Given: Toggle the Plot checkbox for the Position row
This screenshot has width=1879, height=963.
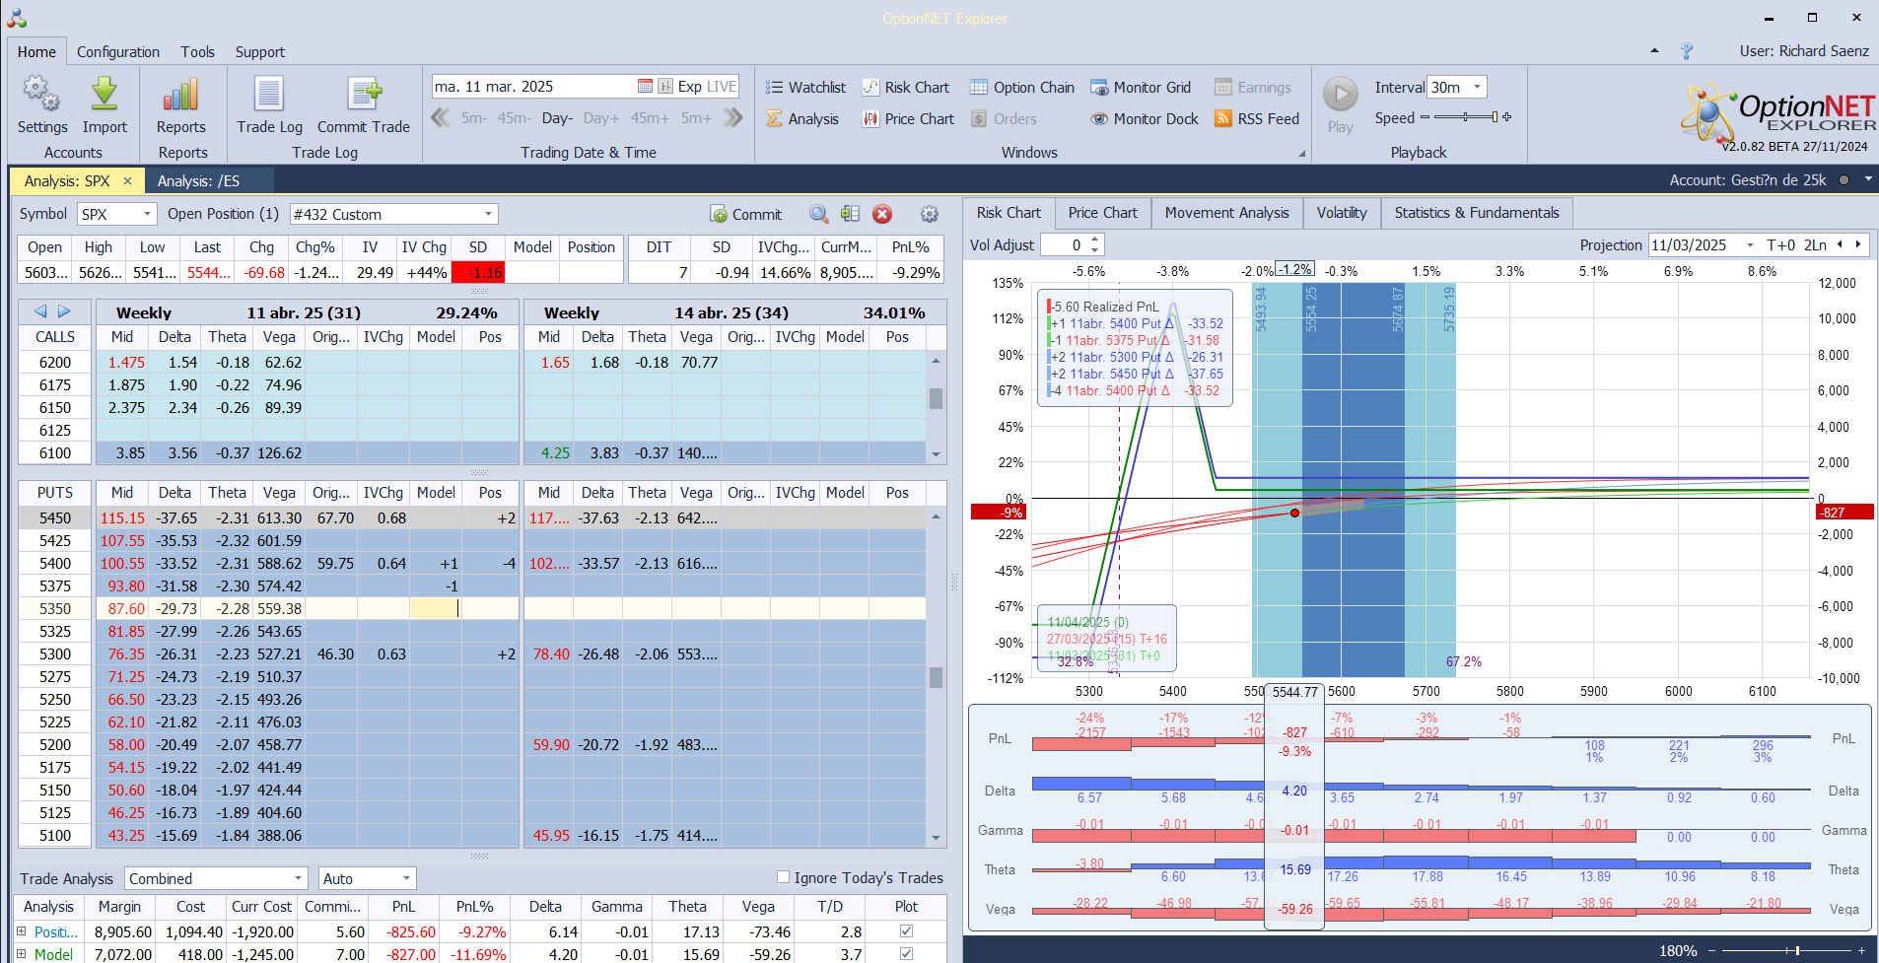Looking at the screenshot, I should (906, 931).
